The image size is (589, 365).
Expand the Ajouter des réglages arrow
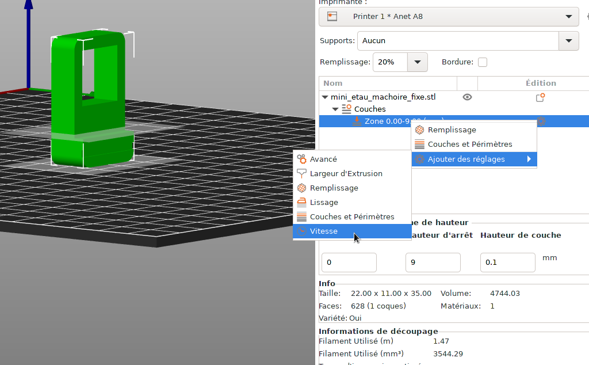[529, 159]
